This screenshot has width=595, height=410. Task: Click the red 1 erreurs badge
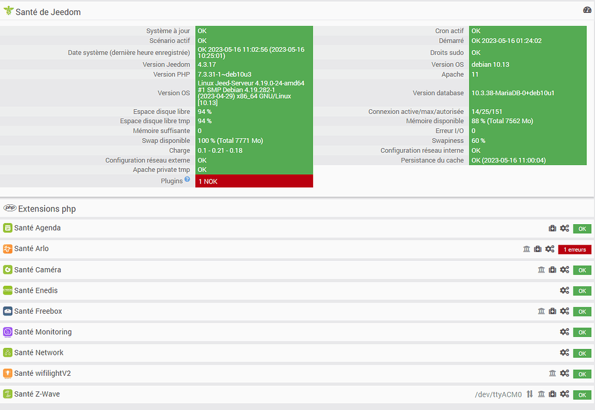(x=575, y=250)
